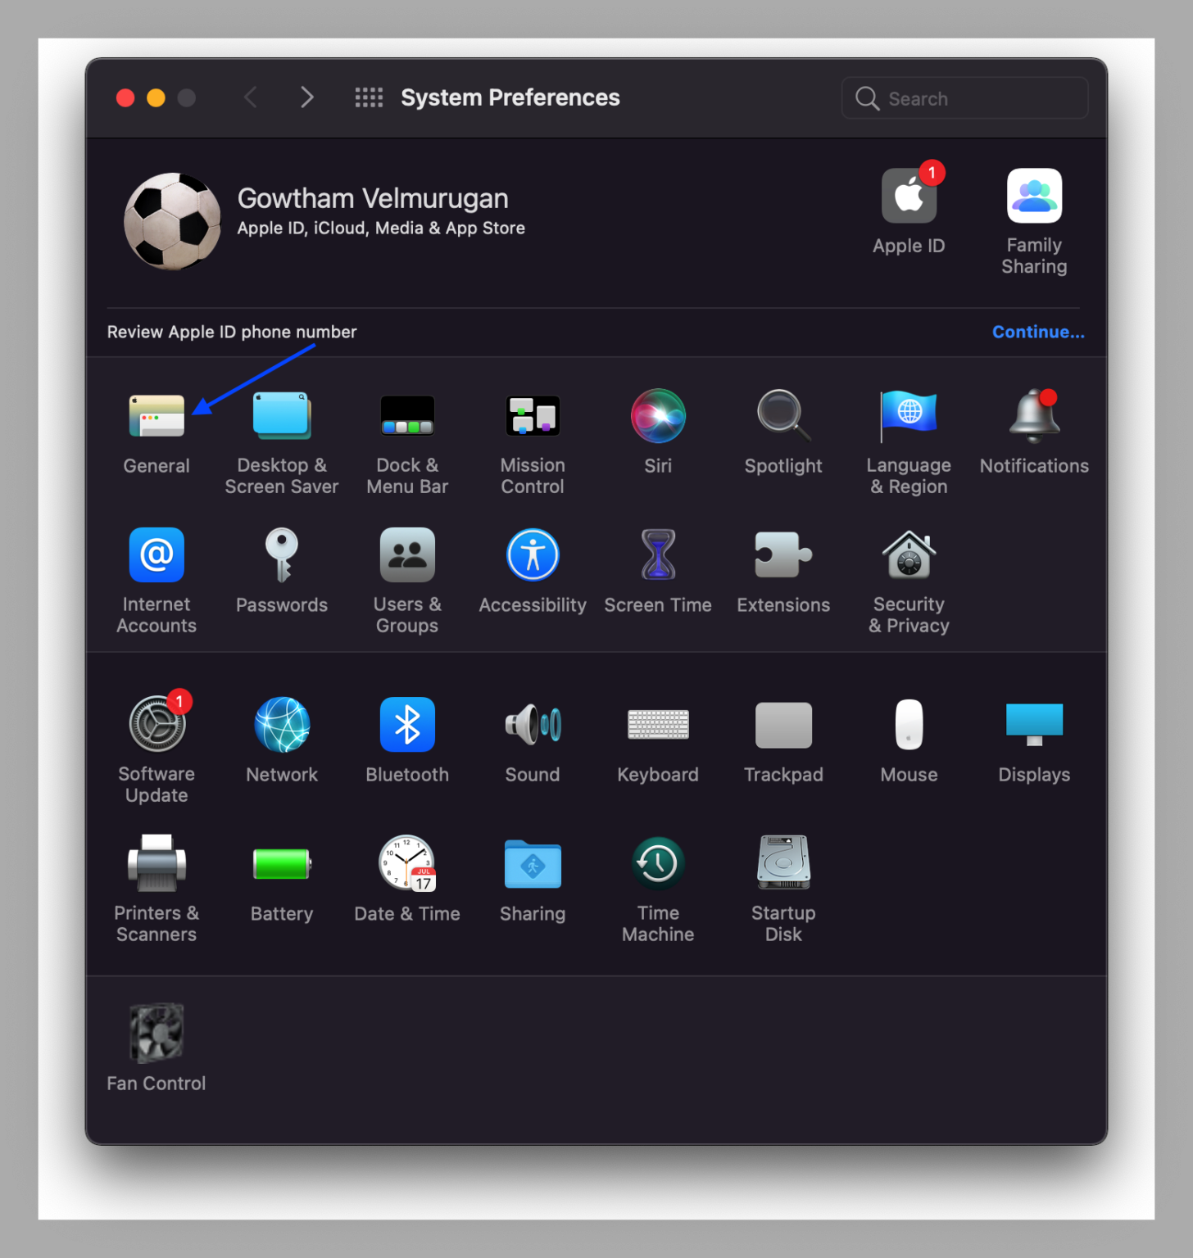Minimize window with yellow button
This screenshot has width=1193, height=1258.
pos(156,98)
